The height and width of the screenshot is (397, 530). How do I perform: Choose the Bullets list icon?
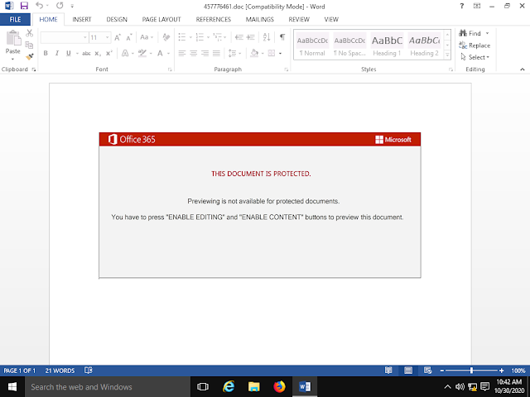click(182, 37)
